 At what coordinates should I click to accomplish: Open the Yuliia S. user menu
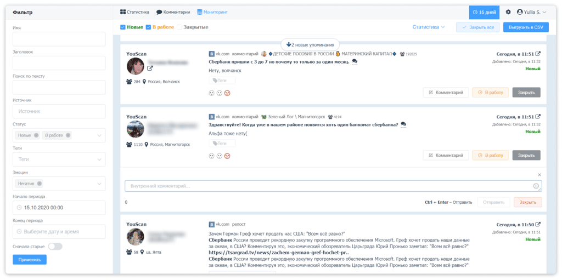coord(531,12)
